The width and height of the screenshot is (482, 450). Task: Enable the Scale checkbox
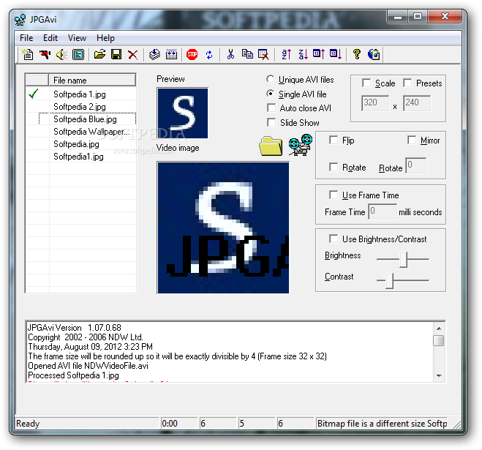366,83
